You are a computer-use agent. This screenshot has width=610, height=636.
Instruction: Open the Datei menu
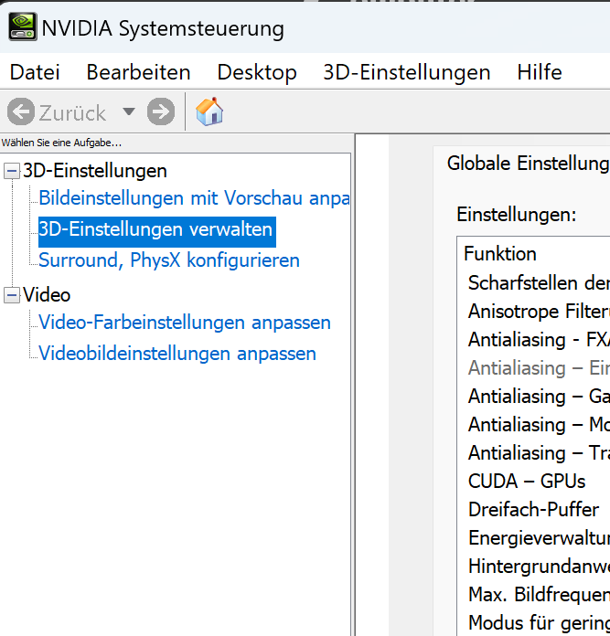tap(35, 72)
